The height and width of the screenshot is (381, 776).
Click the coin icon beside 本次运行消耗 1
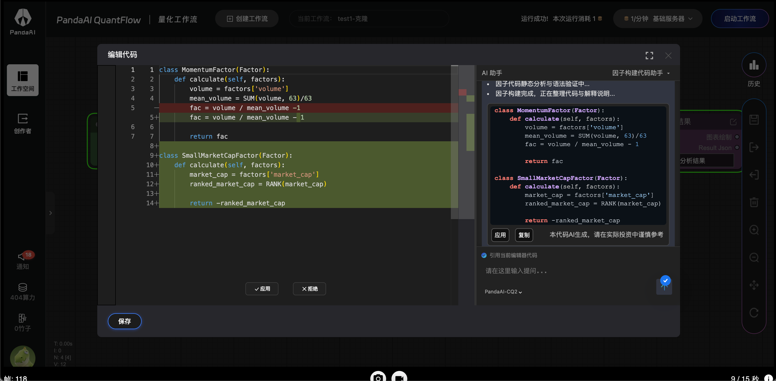point(600,19)
